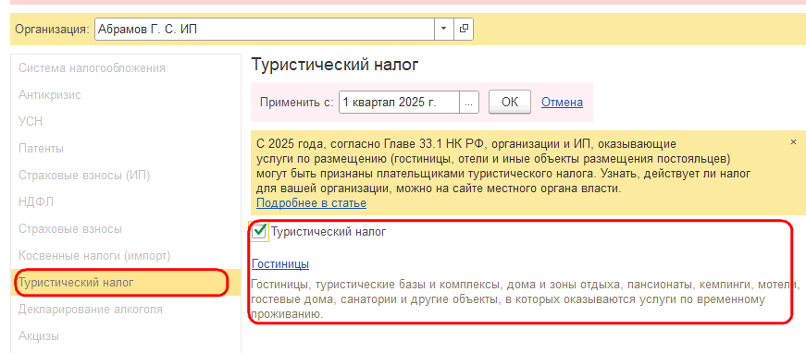Image resolution: width=806 pixels, height=353 pixels.
Task: Toggle the Туристический налог checkbox
Action: point(259,231)
